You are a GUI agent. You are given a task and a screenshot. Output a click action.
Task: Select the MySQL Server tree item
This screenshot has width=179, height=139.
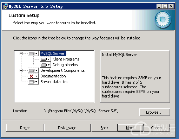pyautogui.click(x=53, y=53)
